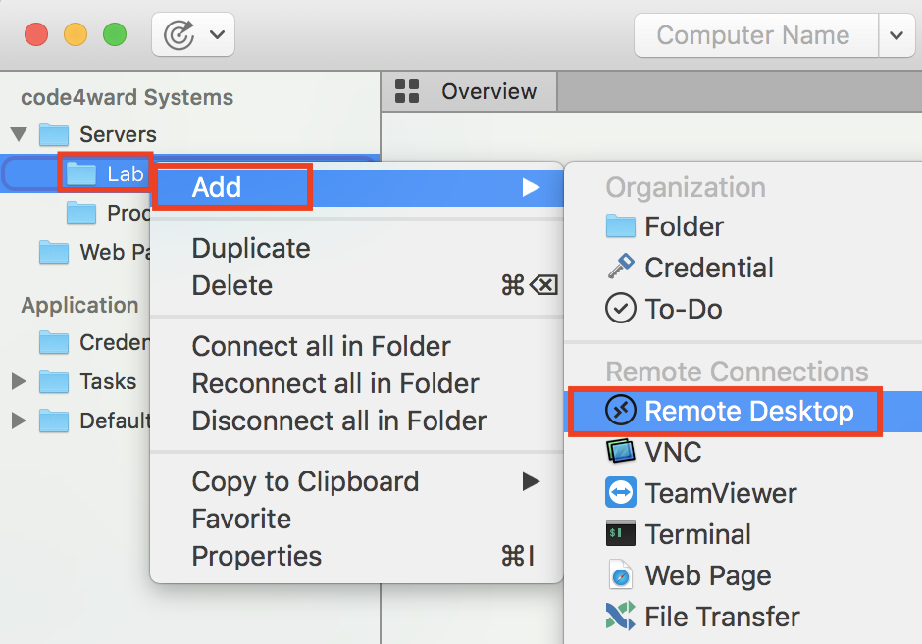Image resolution: width=922 pixels, height=644 pixels.
Task: Expand the Default folder triangle
Action: tap(19, 421)
